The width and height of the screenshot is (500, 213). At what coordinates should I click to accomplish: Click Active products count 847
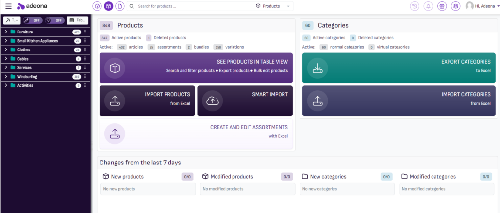(x=104, y=38)
